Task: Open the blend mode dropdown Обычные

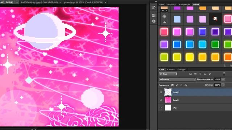Action: [177, 79]
